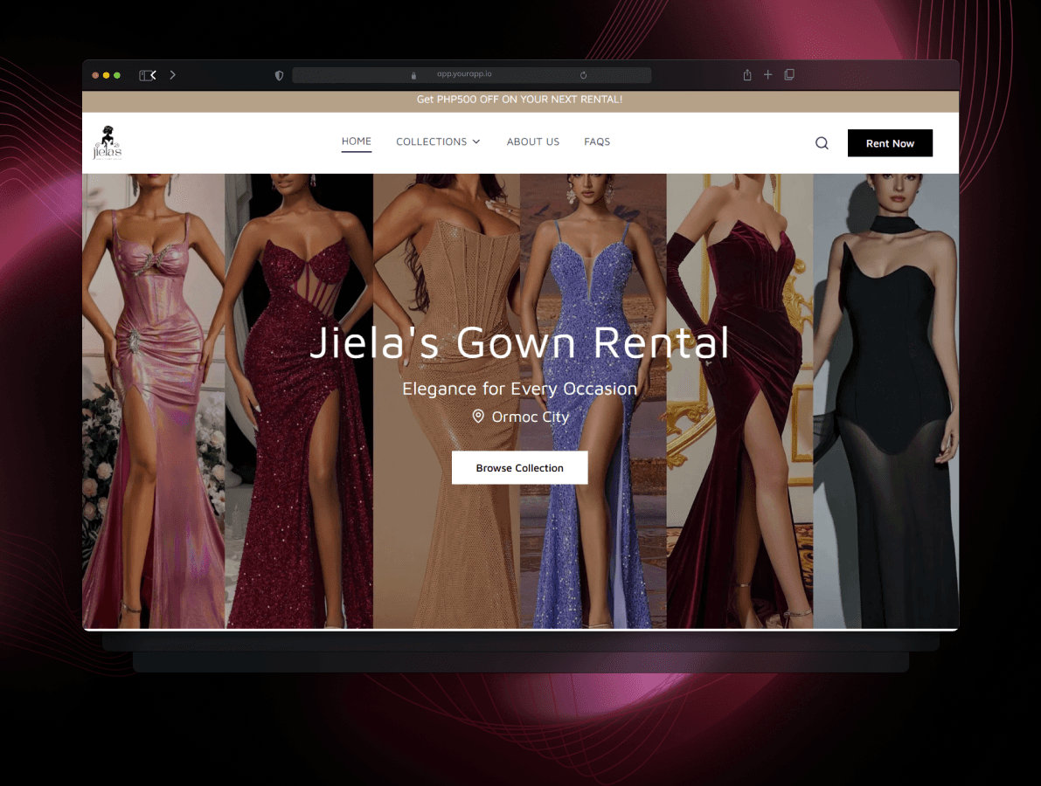Select the black gown image
1041x786 pixels.
[x=885, y=401]
